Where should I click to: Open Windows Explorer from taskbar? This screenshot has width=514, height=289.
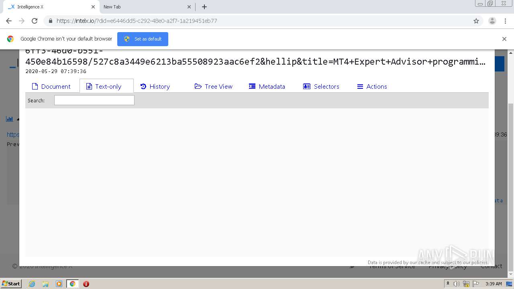click(x=45, y=284)
